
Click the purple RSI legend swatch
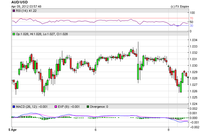14,11
